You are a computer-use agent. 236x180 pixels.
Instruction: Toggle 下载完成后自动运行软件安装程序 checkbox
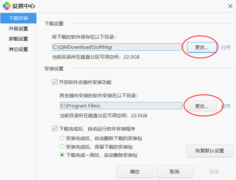tap(55, 129)
